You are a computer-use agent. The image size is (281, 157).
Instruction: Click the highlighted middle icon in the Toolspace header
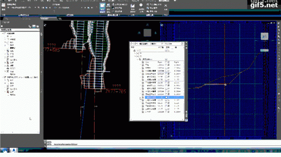[x=34, y=26]
